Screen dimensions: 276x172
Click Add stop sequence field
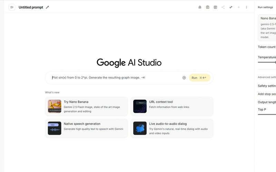point(267,94)
